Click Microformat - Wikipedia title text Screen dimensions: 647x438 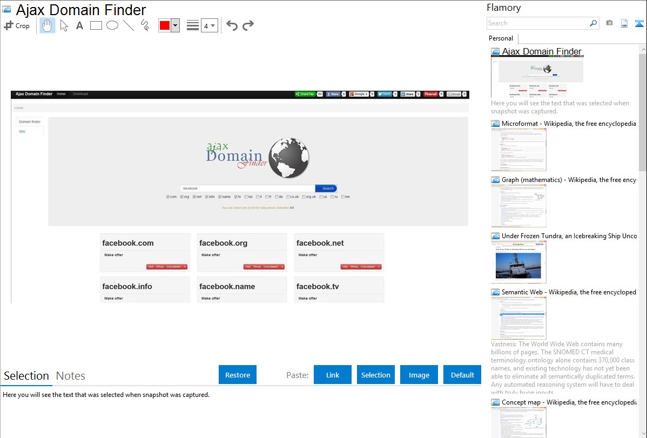tap(569, 124)
